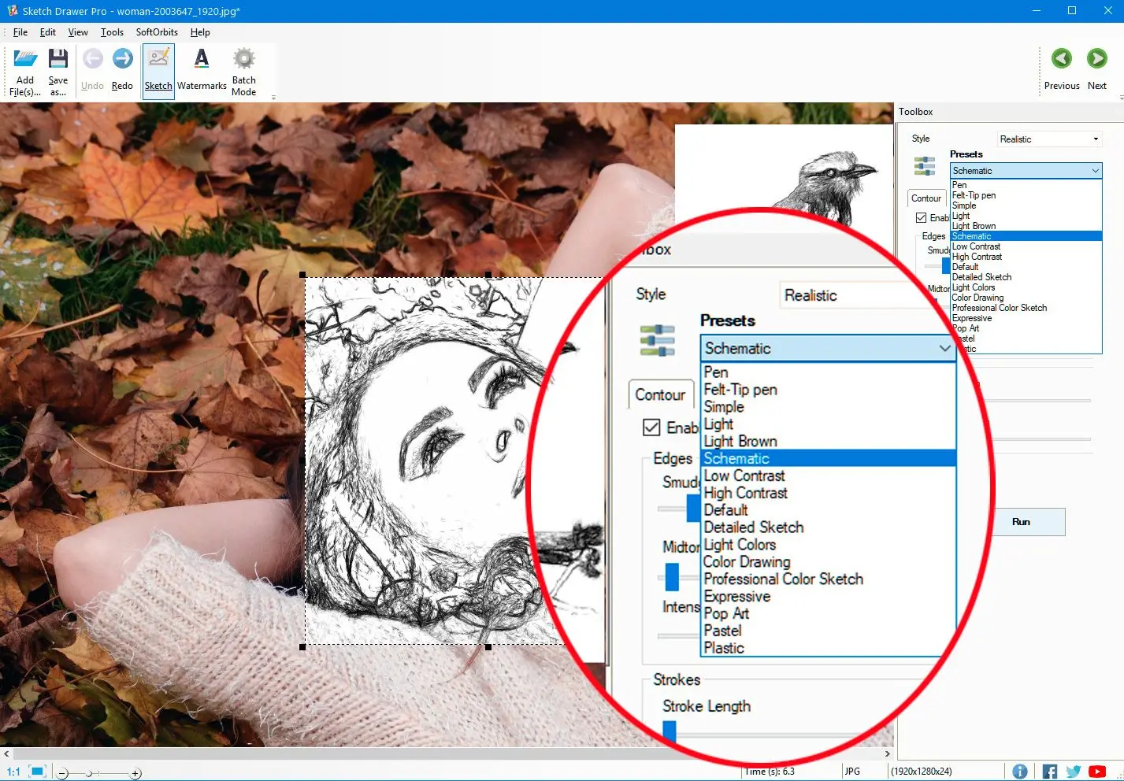Switch to Batch Mode
Image resolution: width=1124 pixels, height=781 pixels.
coord(244,69)
